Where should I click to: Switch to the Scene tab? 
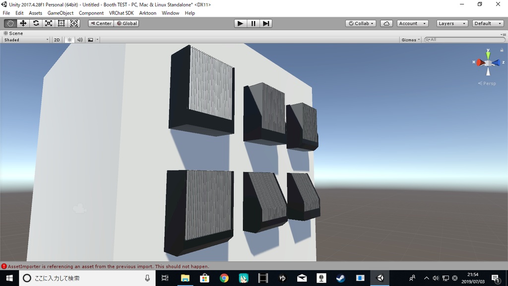13,33
